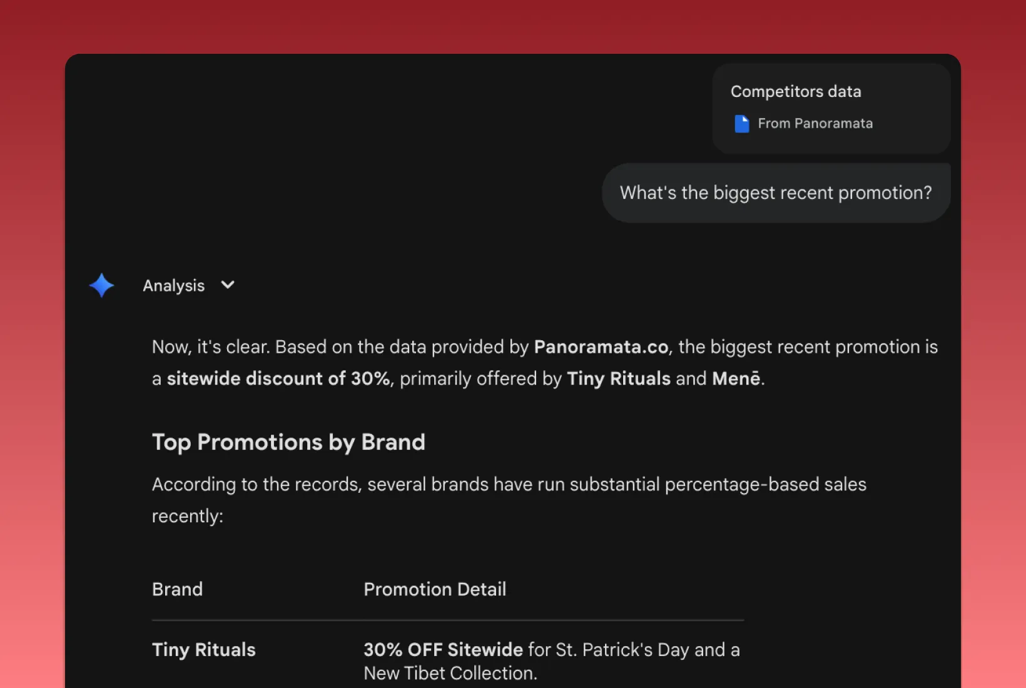The height and width of the screenshot is (688, 1026).
Task: Click the blue Gemini sparkle icon
Action: coord(101,285)
